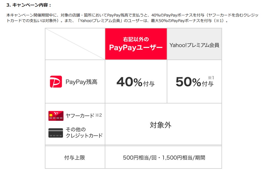Click the （※1） reference in the paragraph
This screenshot has width=263, height=171.
click(x=219, y=21)
